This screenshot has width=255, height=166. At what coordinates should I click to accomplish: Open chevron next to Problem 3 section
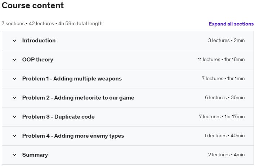[x=14, y=117]
